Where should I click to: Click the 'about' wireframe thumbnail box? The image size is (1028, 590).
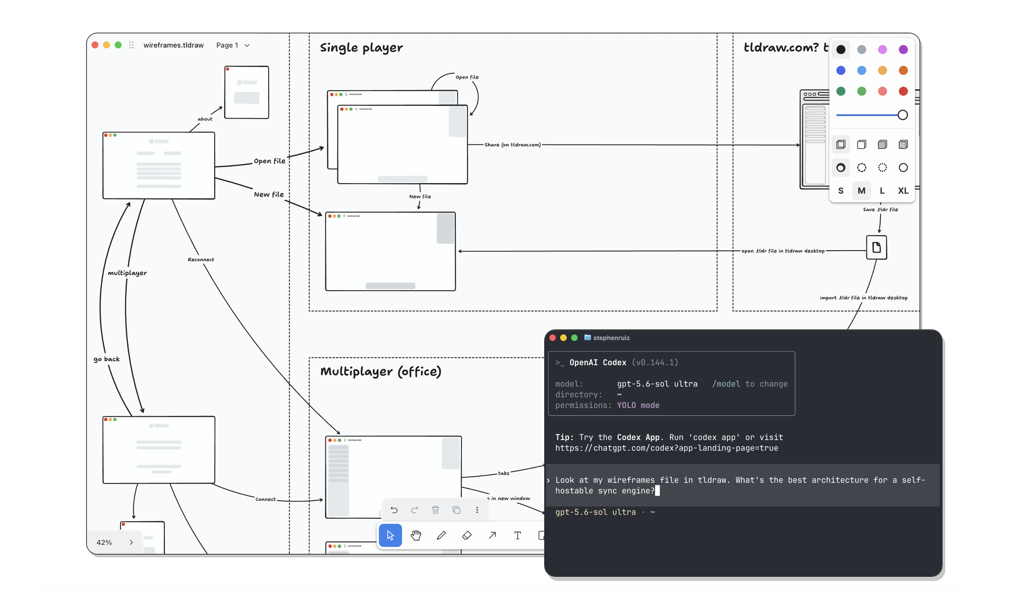coord(246,92)
